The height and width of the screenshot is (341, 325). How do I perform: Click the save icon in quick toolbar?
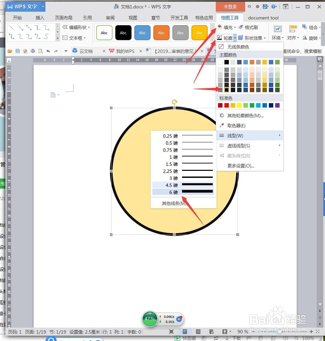(18, 51)
